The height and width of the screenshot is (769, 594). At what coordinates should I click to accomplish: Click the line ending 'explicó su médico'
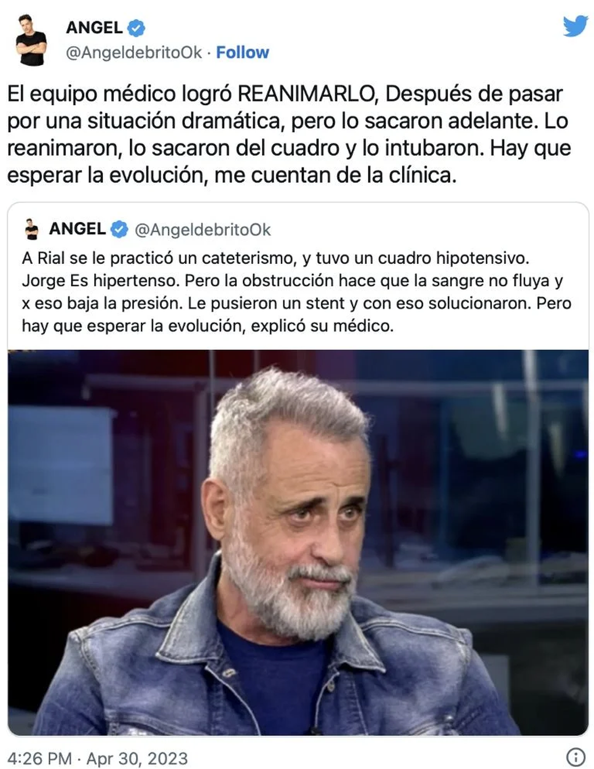pyautogui.click(x=208, y=326)
